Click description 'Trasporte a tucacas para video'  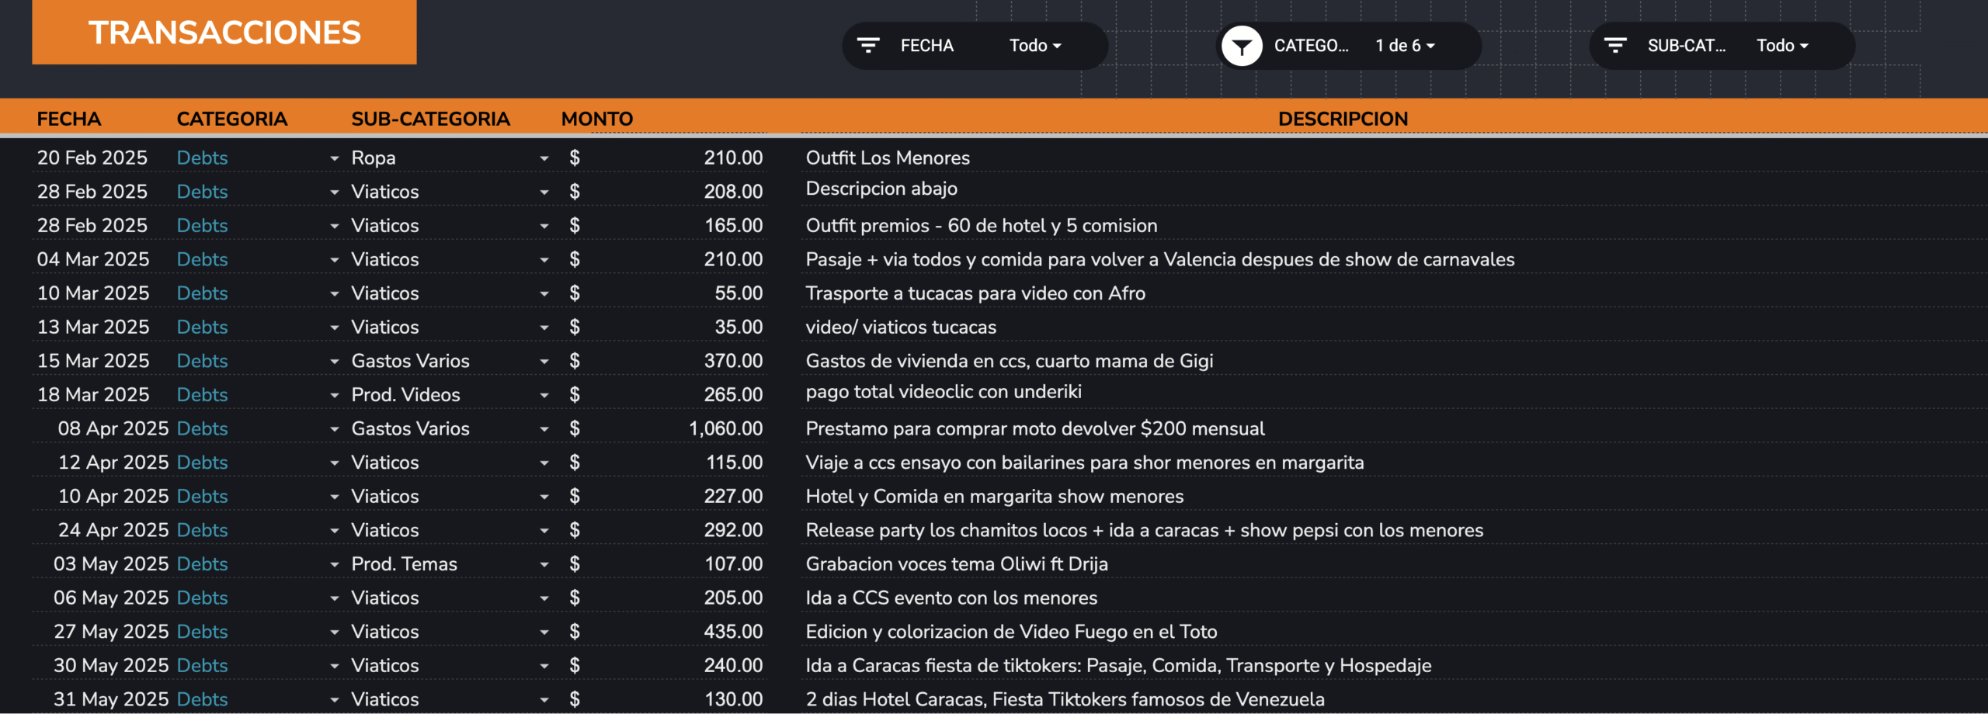point(975,293)
